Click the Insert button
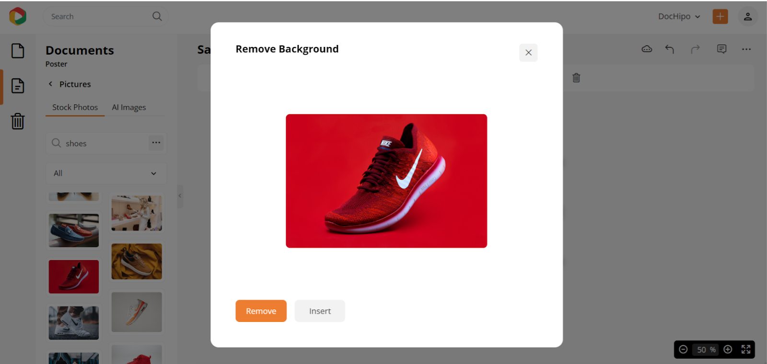 tap(320, 311)
